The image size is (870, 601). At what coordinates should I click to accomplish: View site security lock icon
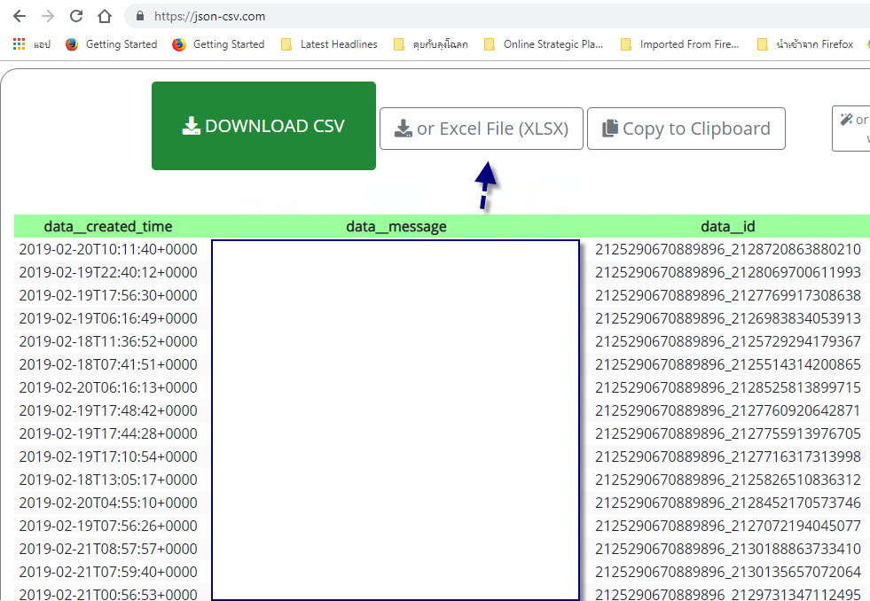[x=140, y=16]
